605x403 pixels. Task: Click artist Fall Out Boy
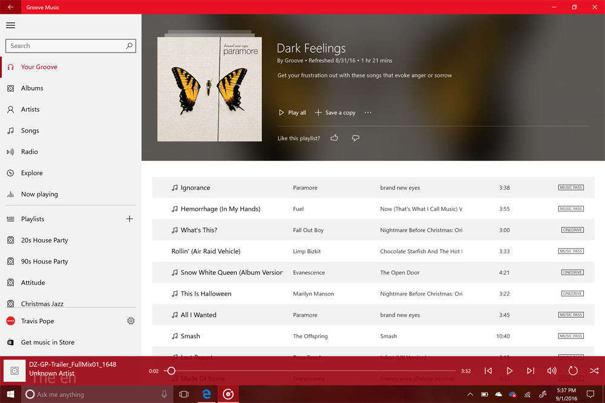tap(309, 230)
